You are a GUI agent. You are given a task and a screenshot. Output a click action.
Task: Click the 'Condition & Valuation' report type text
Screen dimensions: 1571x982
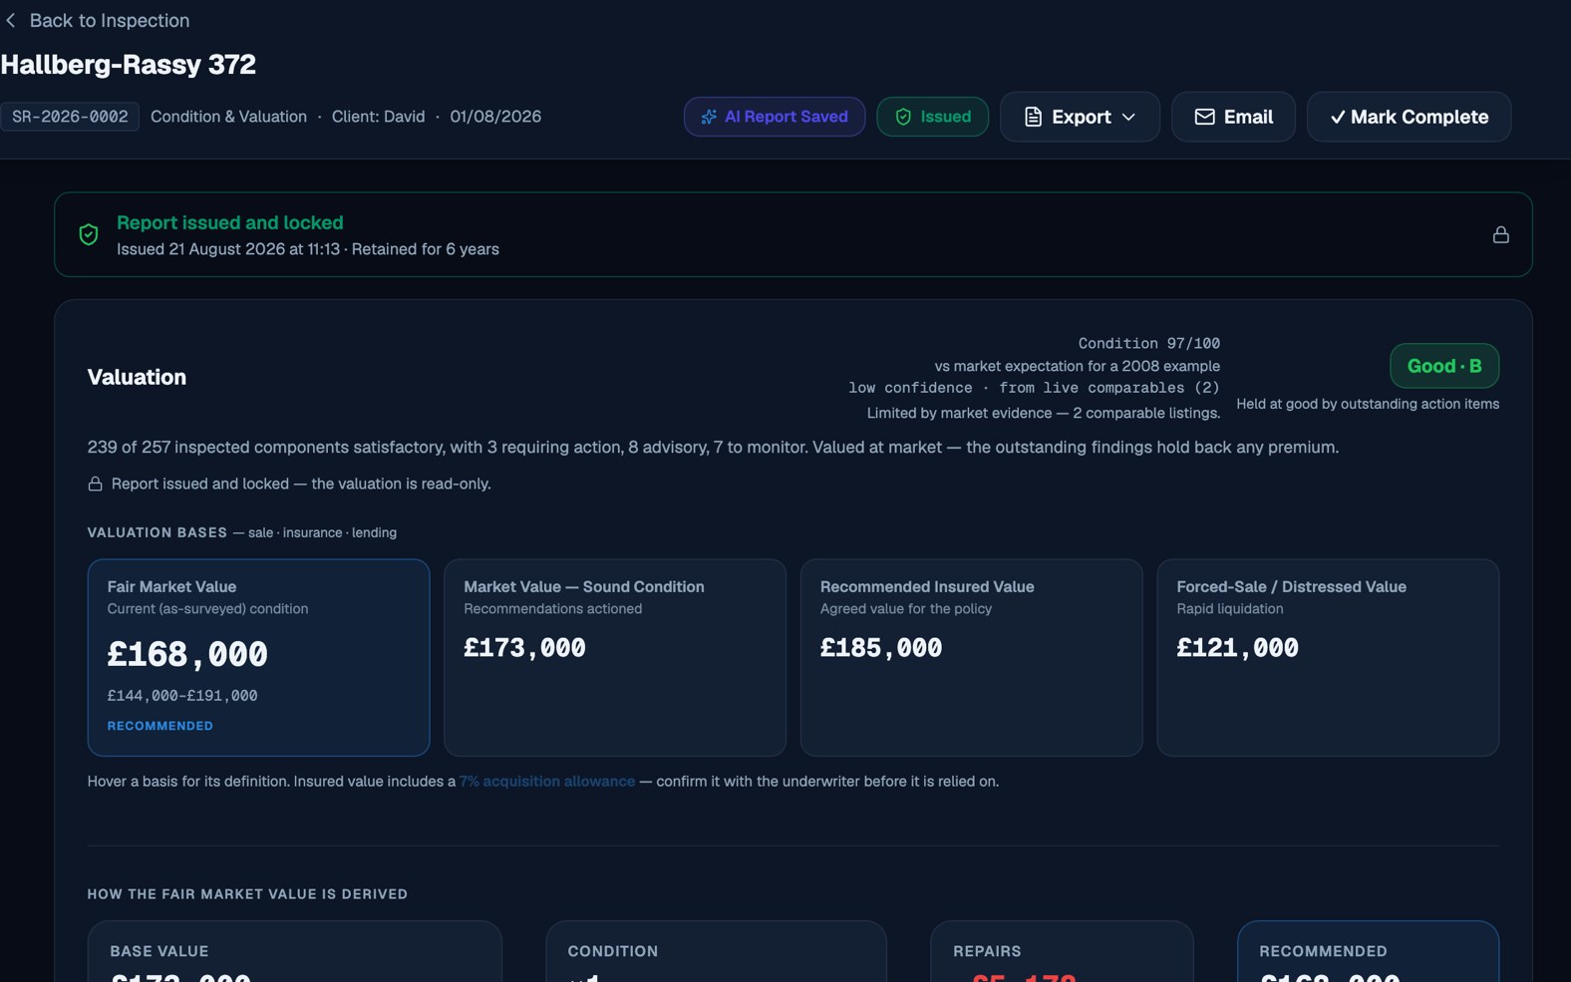click(228, 117)
